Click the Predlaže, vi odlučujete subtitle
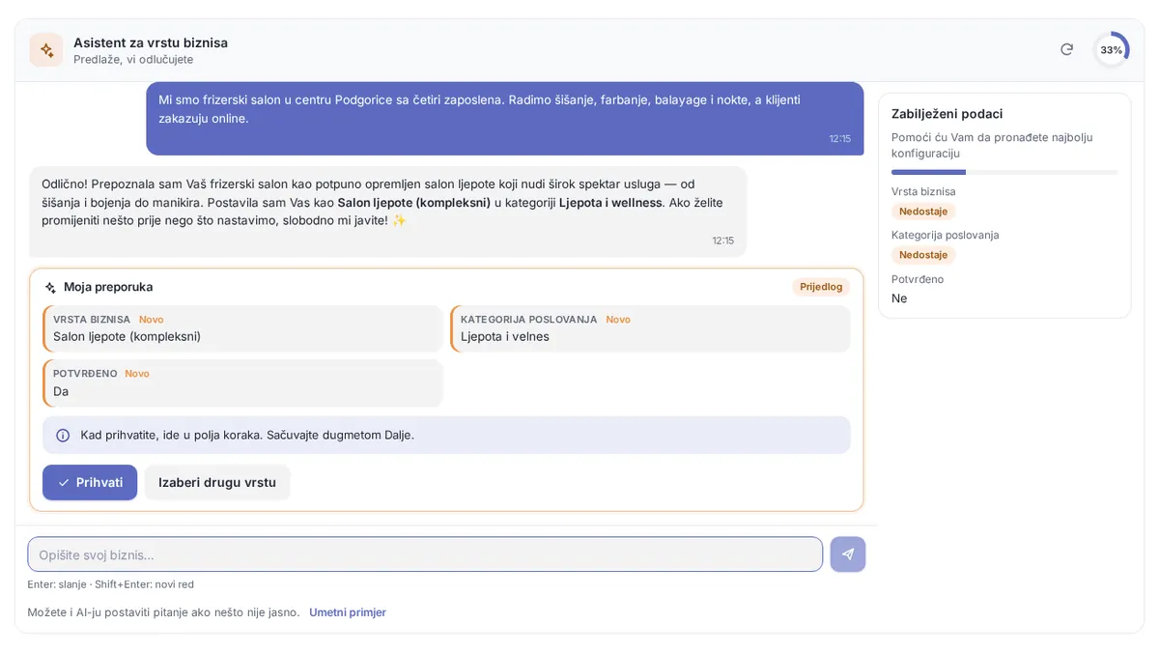1159x652 pixels. click(x=133, y=60)
